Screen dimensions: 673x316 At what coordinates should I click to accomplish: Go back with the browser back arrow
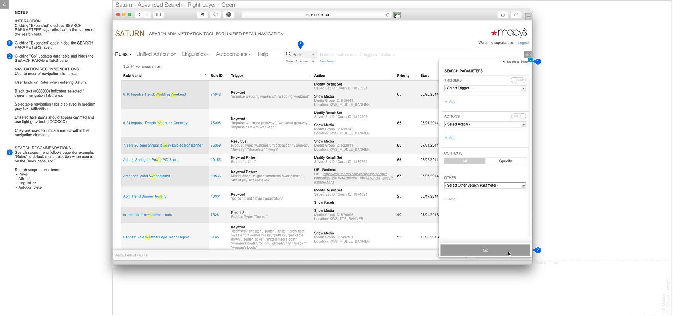[x=139, y=15]
